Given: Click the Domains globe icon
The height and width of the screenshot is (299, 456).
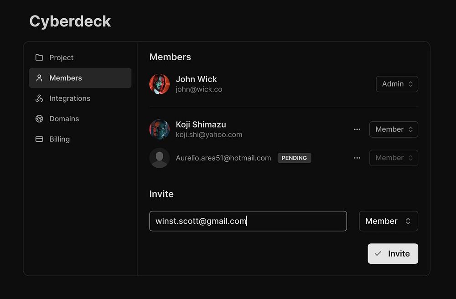Looking at the screenshot, I should (x=39, y=119).
